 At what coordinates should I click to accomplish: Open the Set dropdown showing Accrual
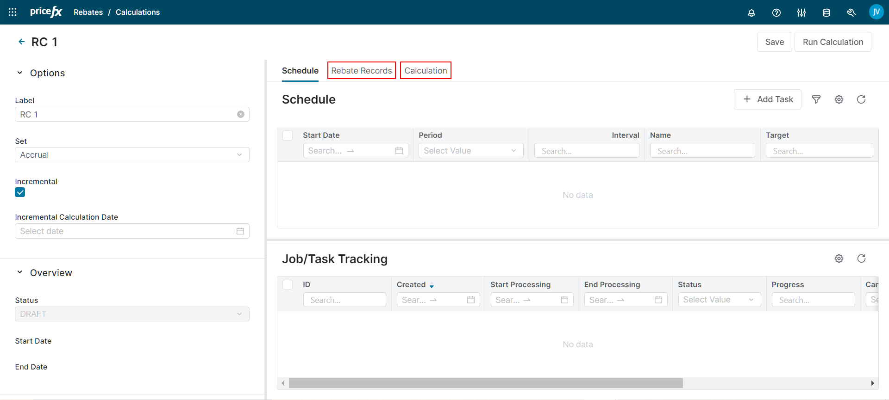tap(132, 155)
